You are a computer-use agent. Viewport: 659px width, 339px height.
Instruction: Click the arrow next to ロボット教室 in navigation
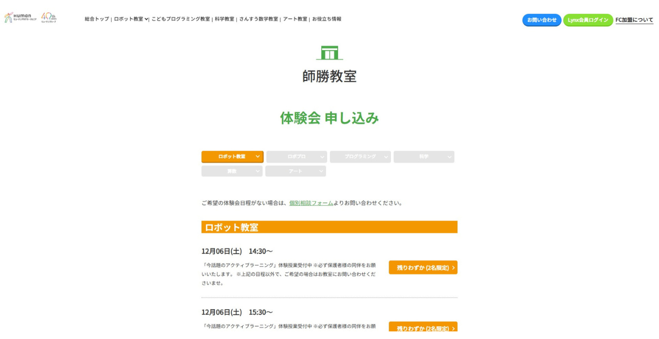[x=147, y=19]
